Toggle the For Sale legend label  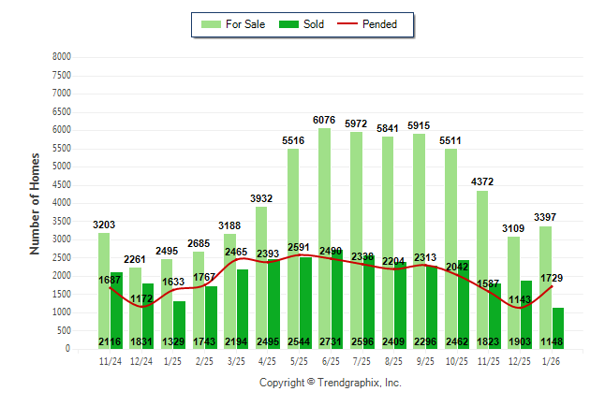tap(244, 24)
